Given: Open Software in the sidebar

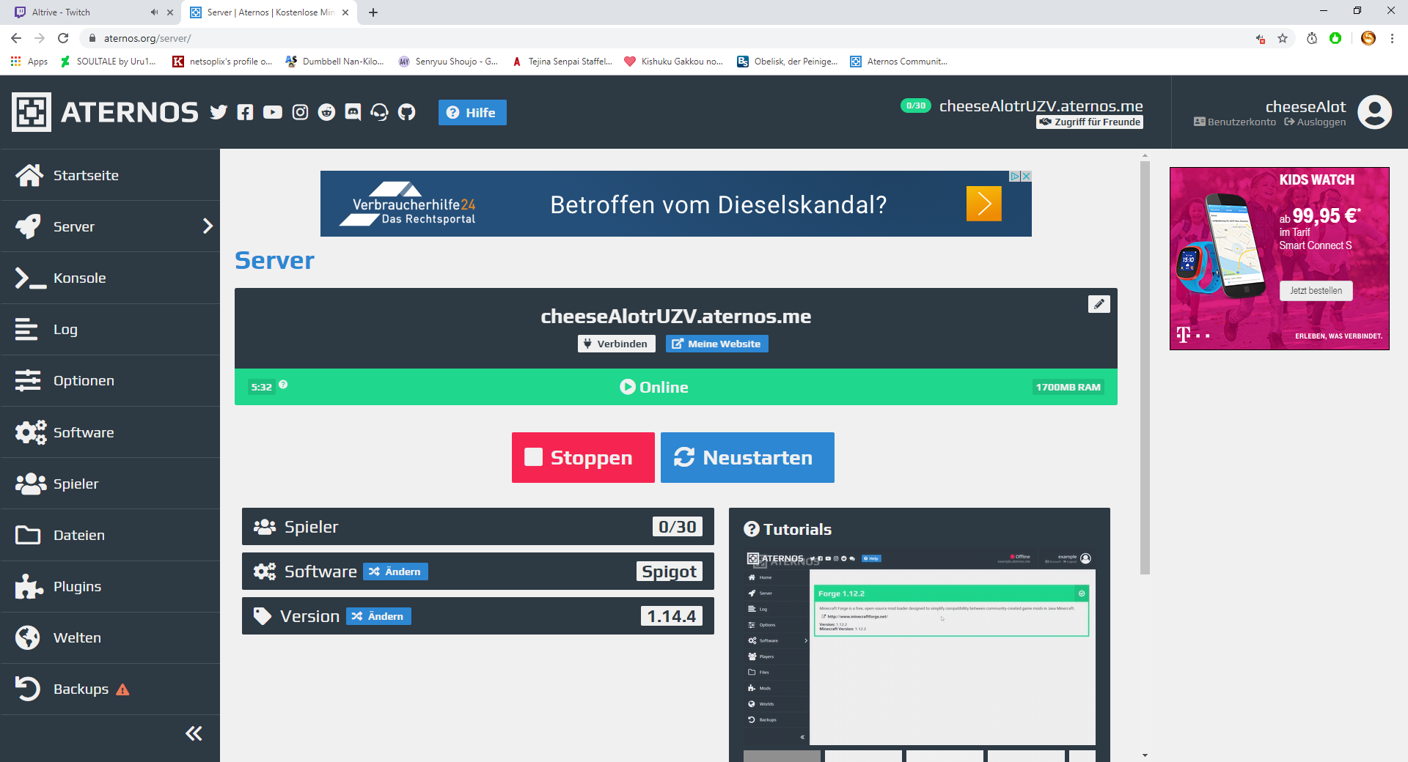Looking at the screenshot, I should pyautogui.click(x=110, y=432).
